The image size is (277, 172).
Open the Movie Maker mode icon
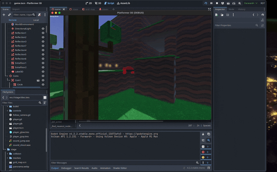(x=239, y=3)
